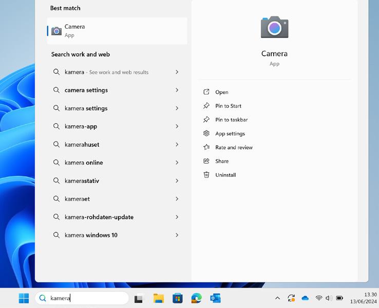Image resolution: width=379 pixels, height=308 pixels.
Task: Expand the 'kamera online' suggestion chevron
Action: tap(177, 162)
